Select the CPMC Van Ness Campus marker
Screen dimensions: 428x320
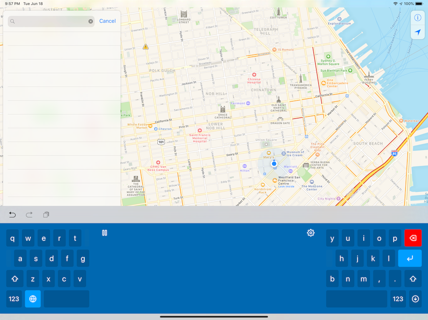[x=158, y=162]
